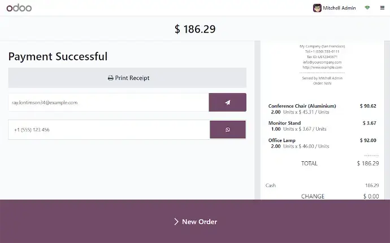
Task: Click the Mitchell Admin avatar picture
Action: [317, 8]
